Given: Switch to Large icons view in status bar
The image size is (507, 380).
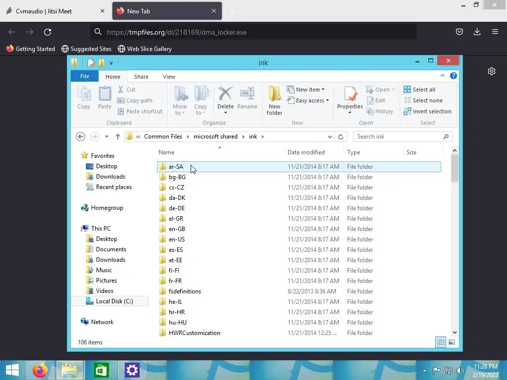Looking at the screenshot, I should [x=452, y=342].
